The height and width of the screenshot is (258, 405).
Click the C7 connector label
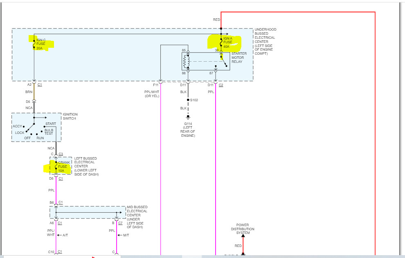tap(120, 223)
